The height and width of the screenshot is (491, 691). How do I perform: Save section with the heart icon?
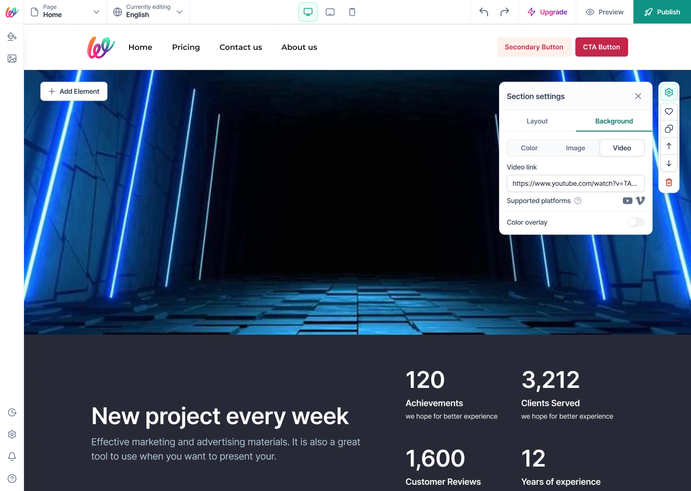(669, 111)
